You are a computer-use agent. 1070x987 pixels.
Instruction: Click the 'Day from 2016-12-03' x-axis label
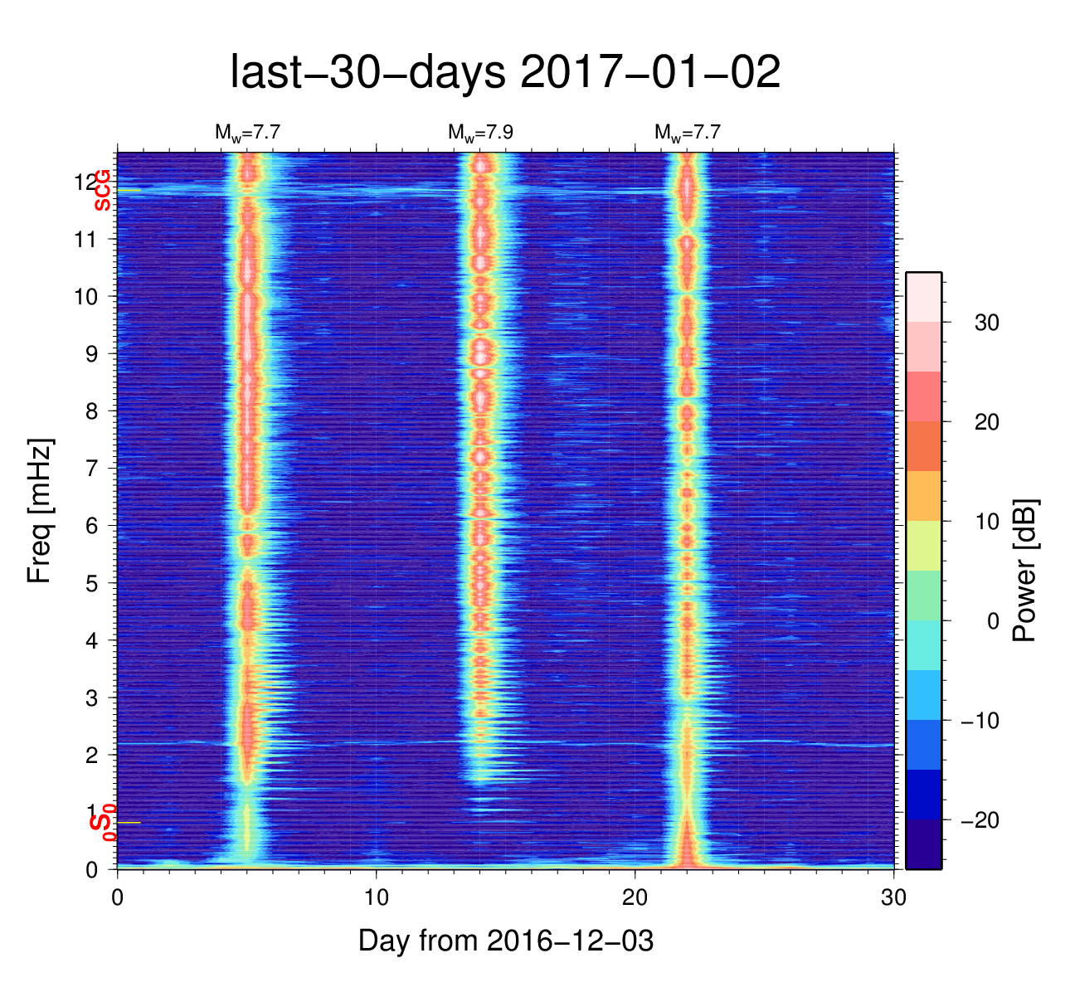(505, 941)
